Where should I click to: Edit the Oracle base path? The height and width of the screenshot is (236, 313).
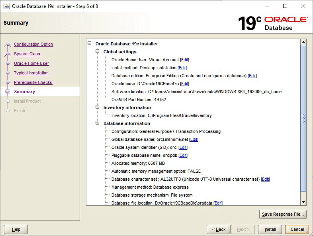[x=184, y=84]
